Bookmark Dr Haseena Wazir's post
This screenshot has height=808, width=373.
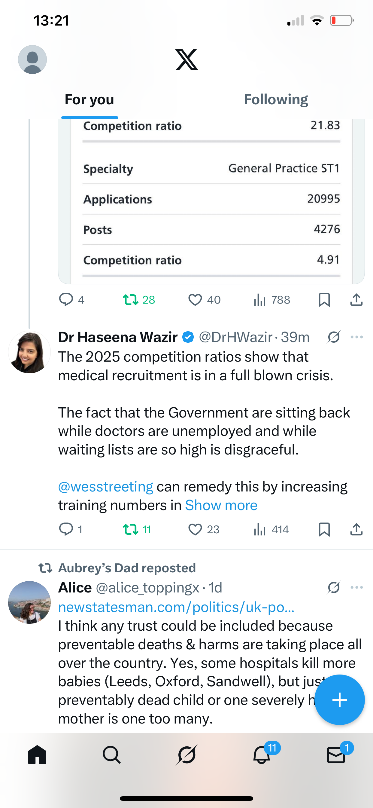324,529
